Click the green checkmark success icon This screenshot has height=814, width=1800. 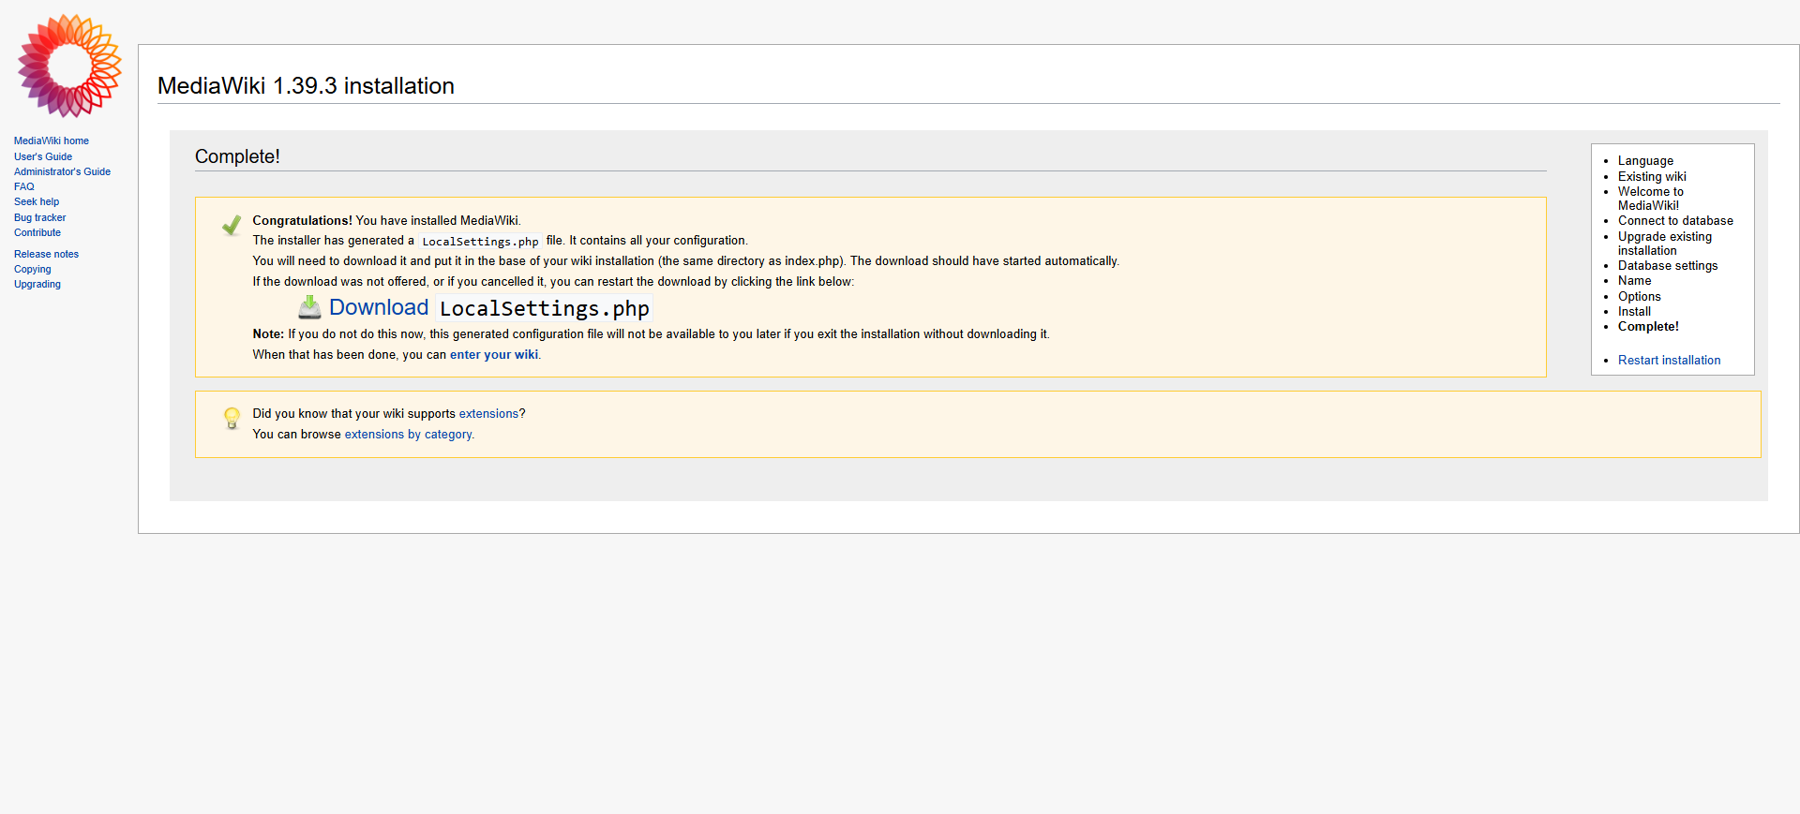[232, 226]
